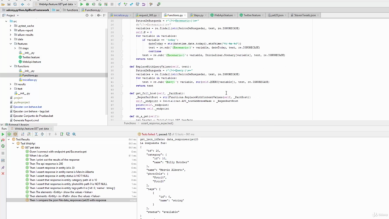Click the Debug icon in main toolbar
This screenshot has width=389, height=219.
pyautogui.click(x=88, y=4)
